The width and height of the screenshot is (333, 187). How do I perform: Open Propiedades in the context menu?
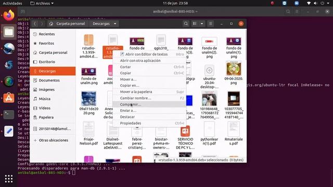(x=149, y=123)
